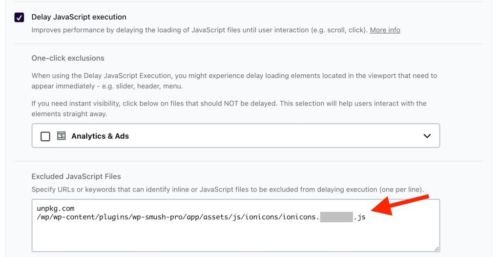
Task: Click the 'If you need instant visibility' paragraph
Action: click(229, 108)
